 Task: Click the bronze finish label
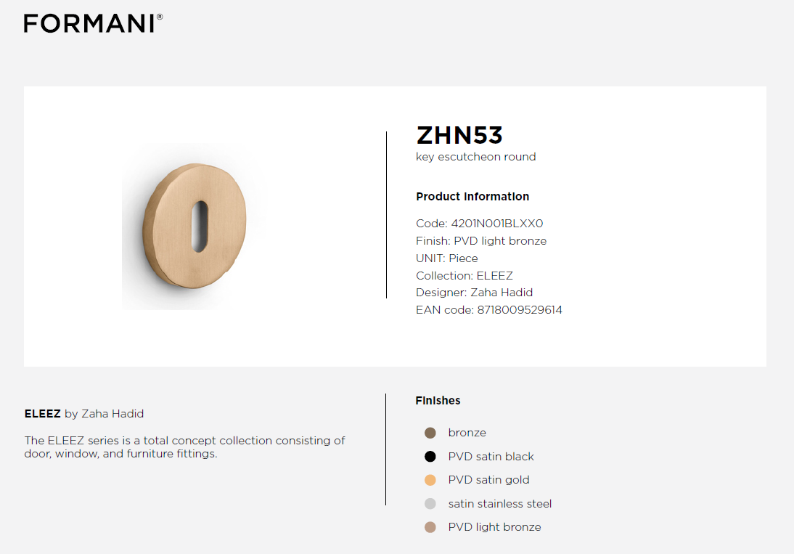(x=467, y=433)
